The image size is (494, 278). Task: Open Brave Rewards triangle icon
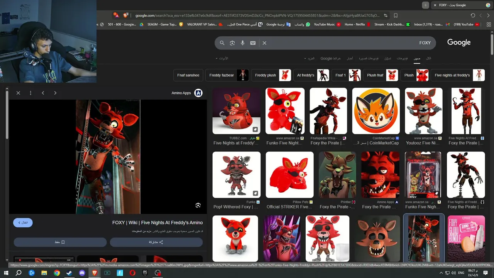[117, 15]
